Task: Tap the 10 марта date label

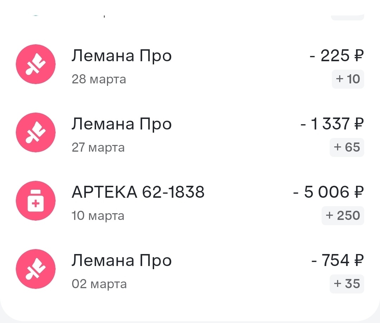Action: (98, 215)
